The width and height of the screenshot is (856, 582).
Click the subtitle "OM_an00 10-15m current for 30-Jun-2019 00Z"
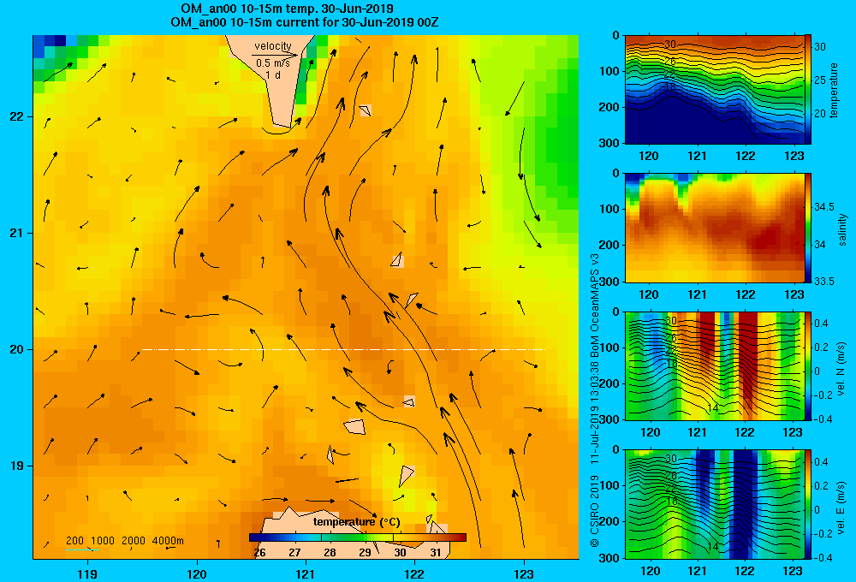[x=304, y=22]
